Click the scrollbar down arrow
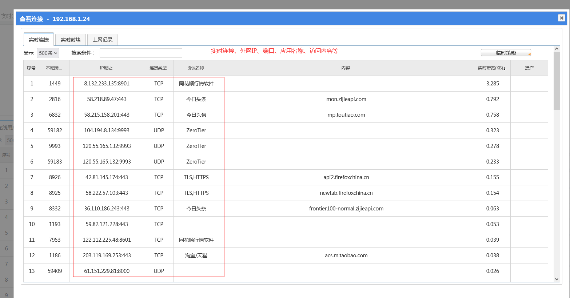 557,279
